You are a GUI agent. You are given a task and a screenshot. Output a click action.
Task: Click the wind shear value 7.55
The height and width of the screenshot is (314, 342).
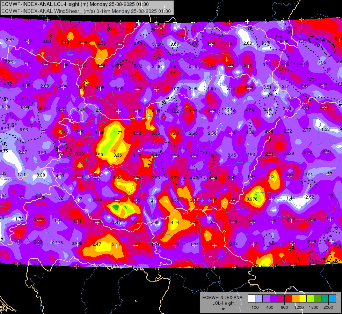[x=322, y=62]
